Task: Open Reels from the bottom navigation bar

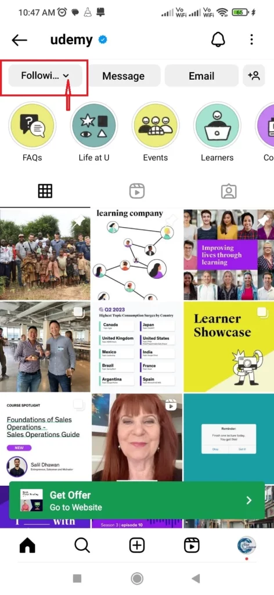Action: click(192, 546)
